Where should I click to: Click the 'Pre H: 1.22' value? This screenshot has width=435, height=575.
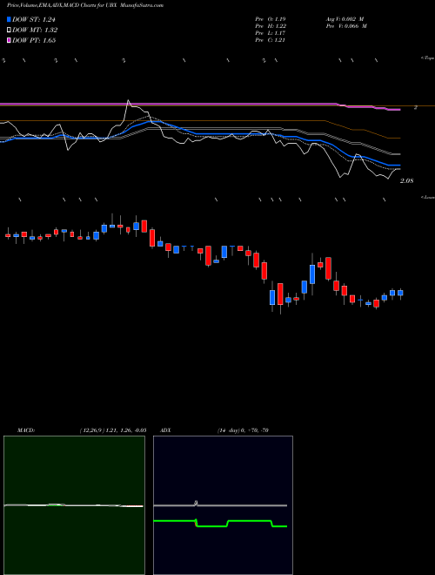271,26
